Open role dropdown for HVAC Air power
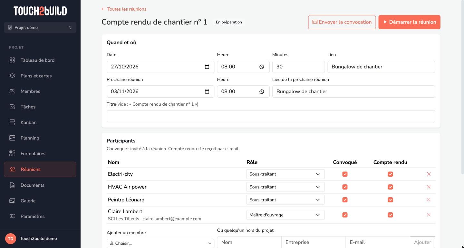 pyautogui.click(x=285, y=187)
